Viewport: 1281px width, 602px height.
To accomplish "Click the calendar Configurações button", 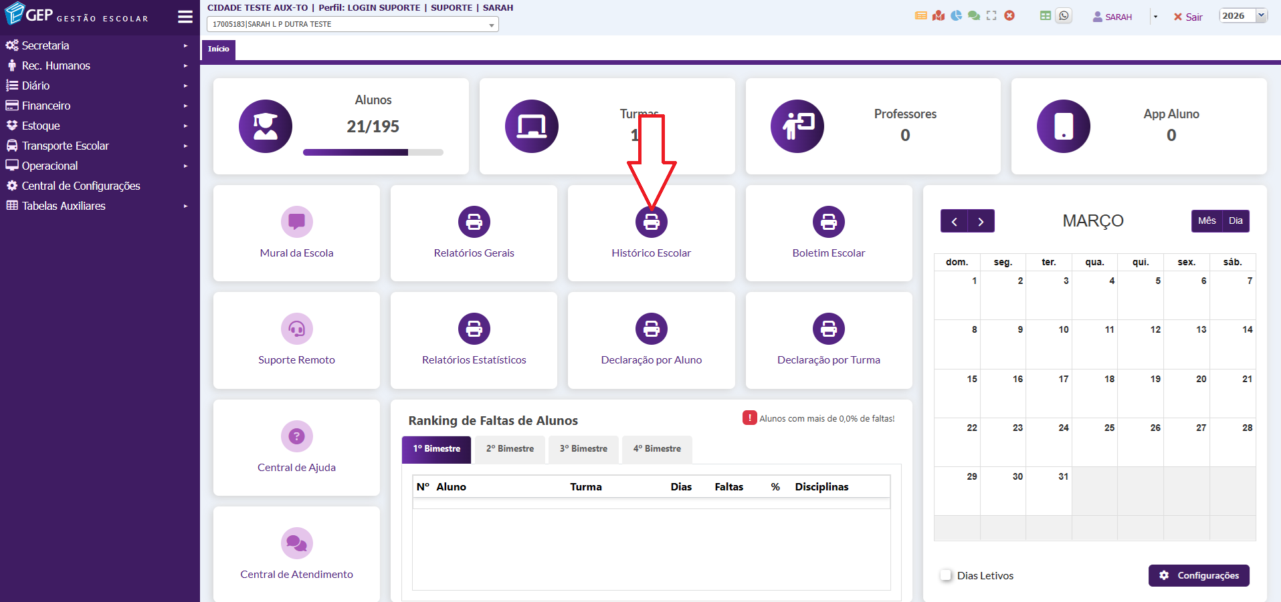I will [1199, 575].
